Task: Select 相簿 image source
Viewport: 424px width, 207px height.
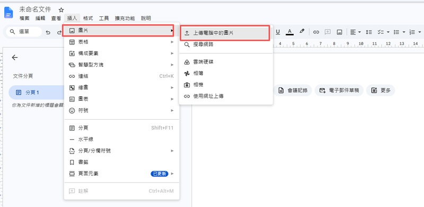Action: coord(226,73)
